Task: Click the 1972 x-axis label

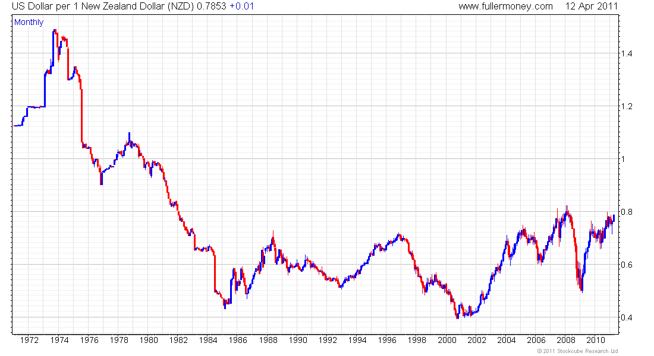Action: point(29,340)
